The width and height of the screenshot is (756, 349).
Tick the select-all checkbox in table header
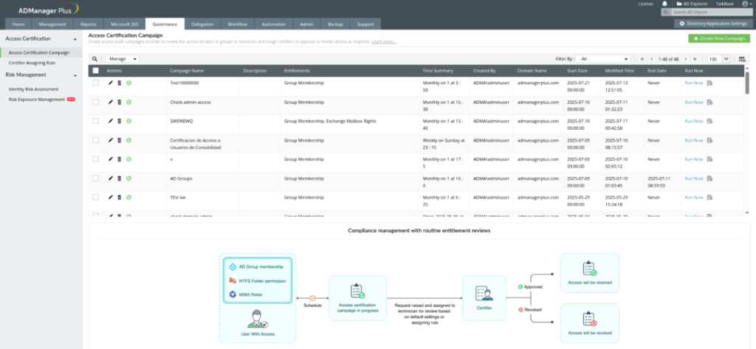click(x=95, y=71)
